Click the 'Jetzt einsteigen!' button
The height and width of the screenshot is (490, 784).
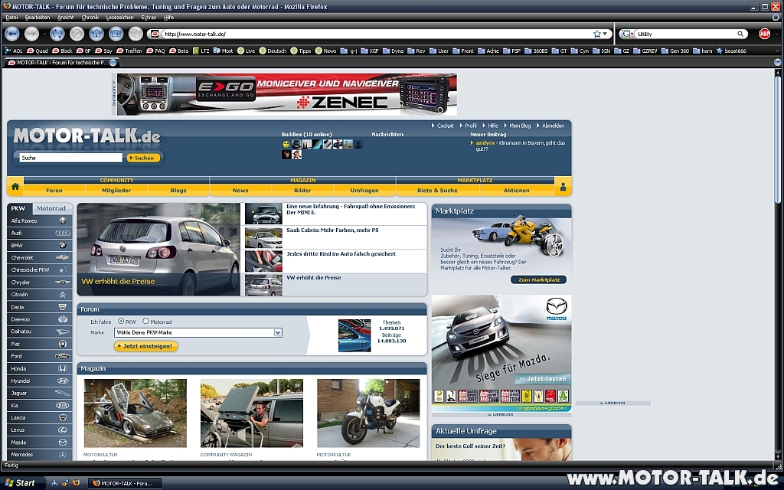click(x=146, y=346)
